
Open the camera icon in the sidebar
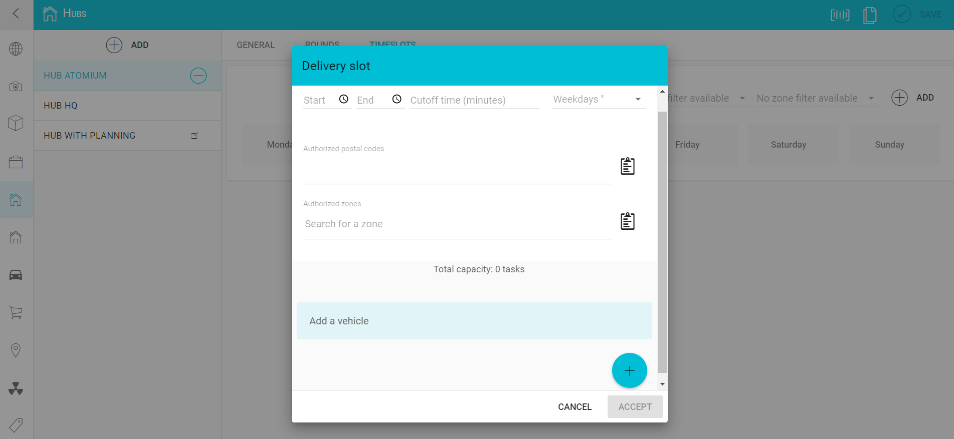click(16, 87)
